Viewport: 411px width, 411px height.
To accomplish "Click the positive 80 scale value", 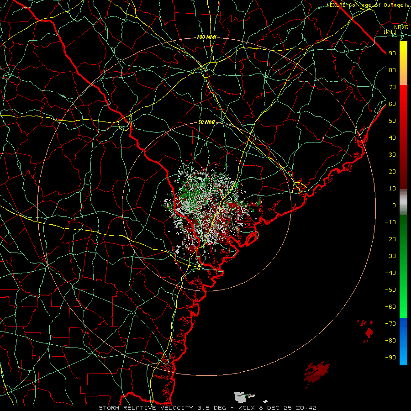I will (392, 70).
